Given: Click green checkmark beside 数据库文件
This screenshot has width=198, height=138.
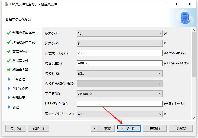Looking at the screenshot, I should pyautogui.click(x=9, y=61).
